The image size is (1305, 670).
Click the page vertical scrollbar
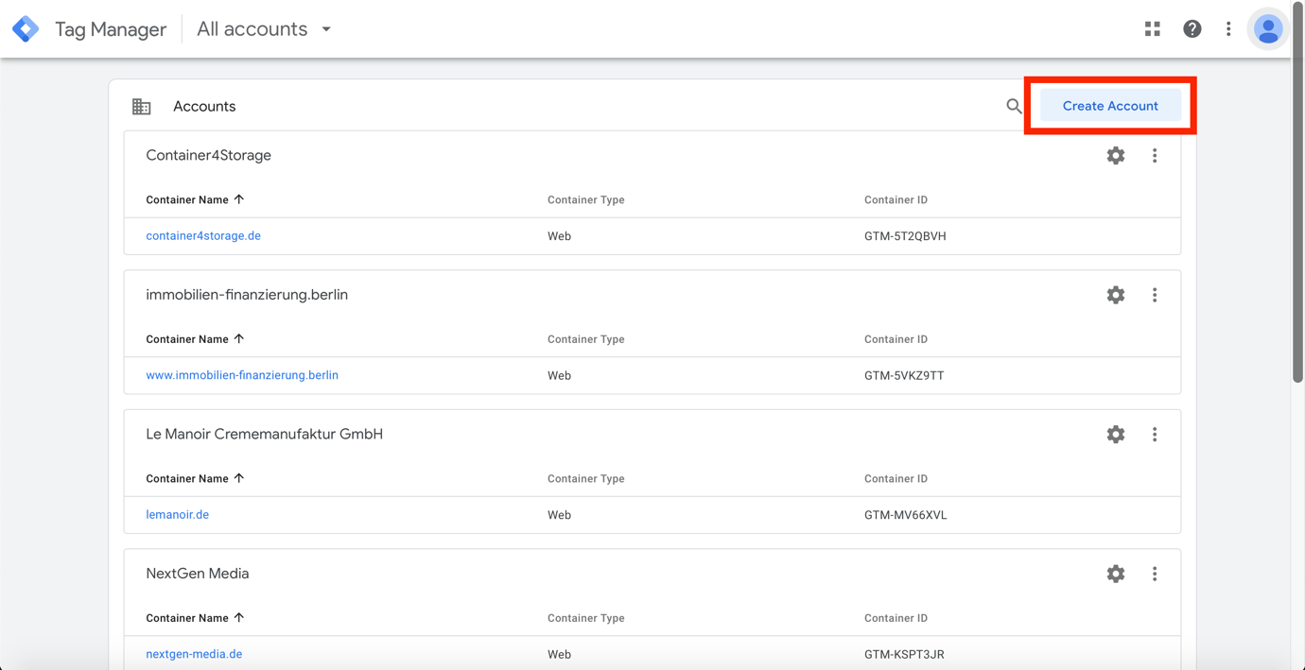point(1297,194)
